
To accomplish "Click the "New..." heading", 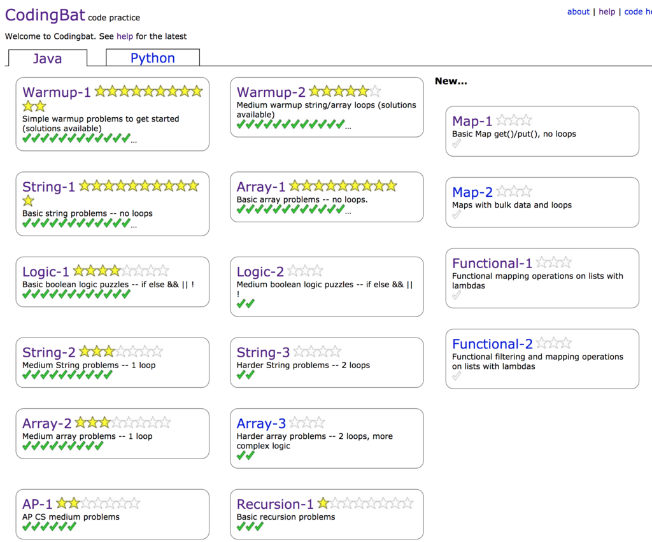I will (451, 81).
